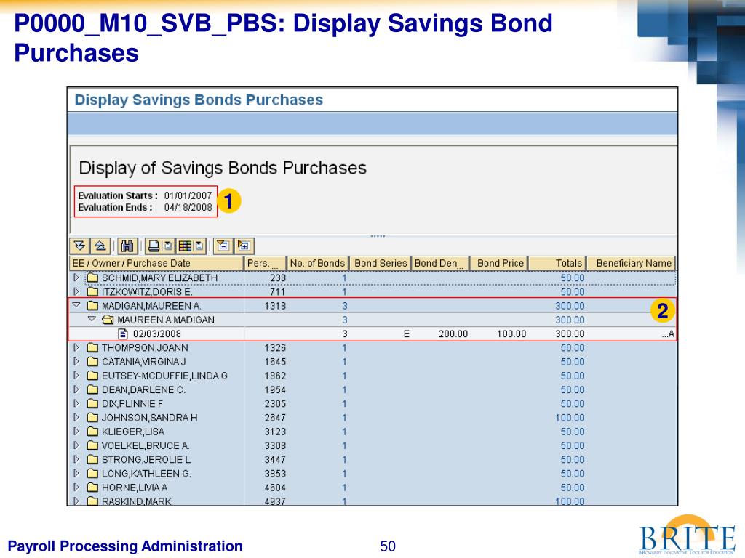The image size is (745, 558).
Task: Expand the SCHMID,MARY ELIZABETH node
Action: [x=76, y=278]
